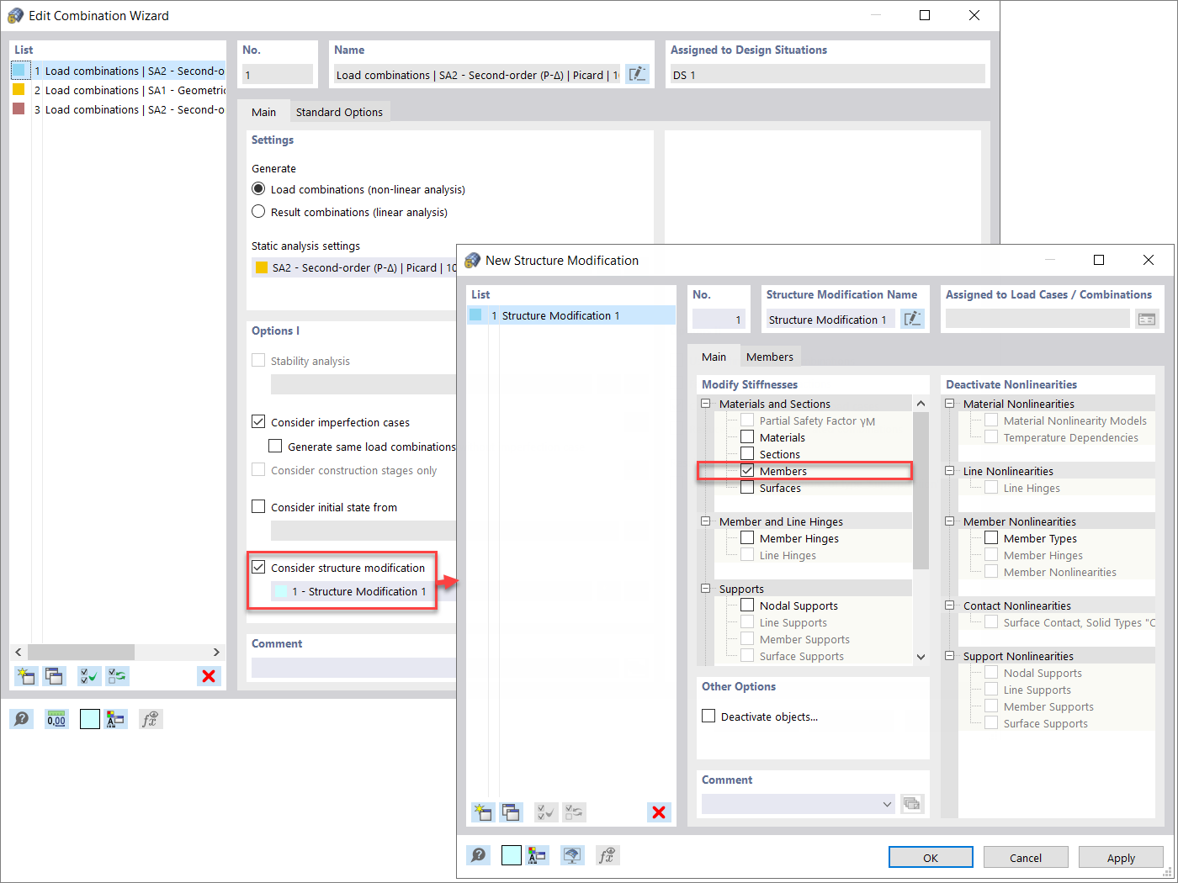Delete structure modification with red X

point(659,812)
